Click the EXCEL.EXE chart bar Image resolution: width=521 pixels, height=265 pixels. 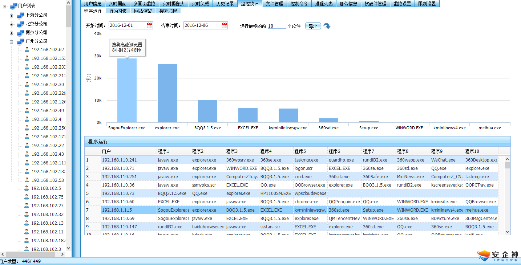pyautogui.click(x=248, y=115)
